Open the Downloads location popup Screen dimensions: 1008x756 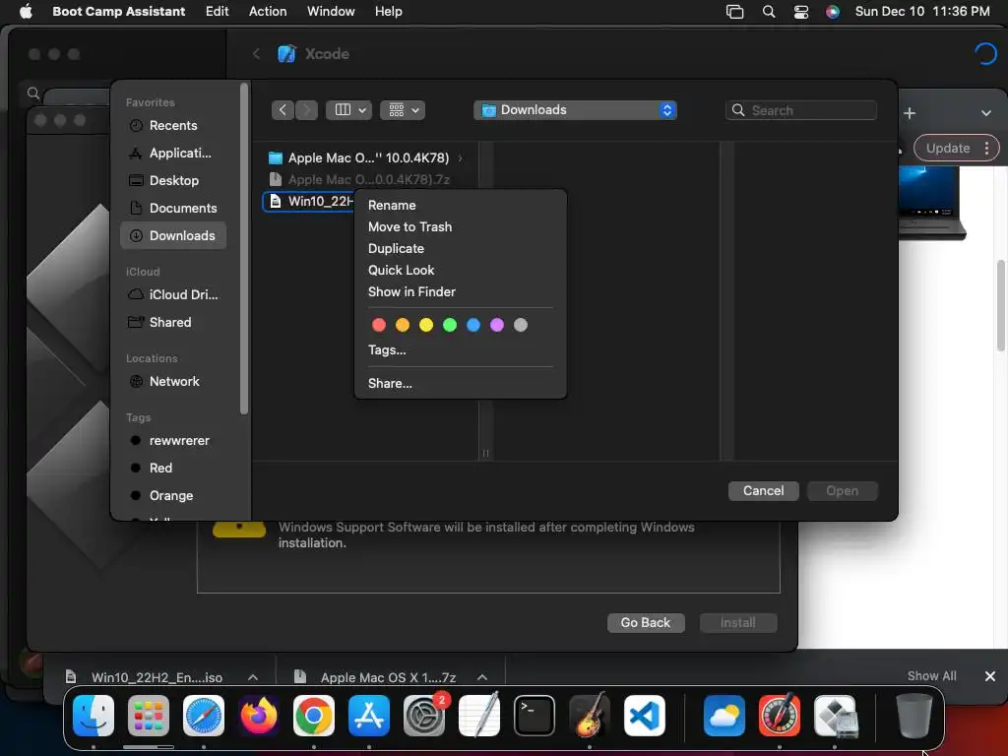tap(575, 110)
